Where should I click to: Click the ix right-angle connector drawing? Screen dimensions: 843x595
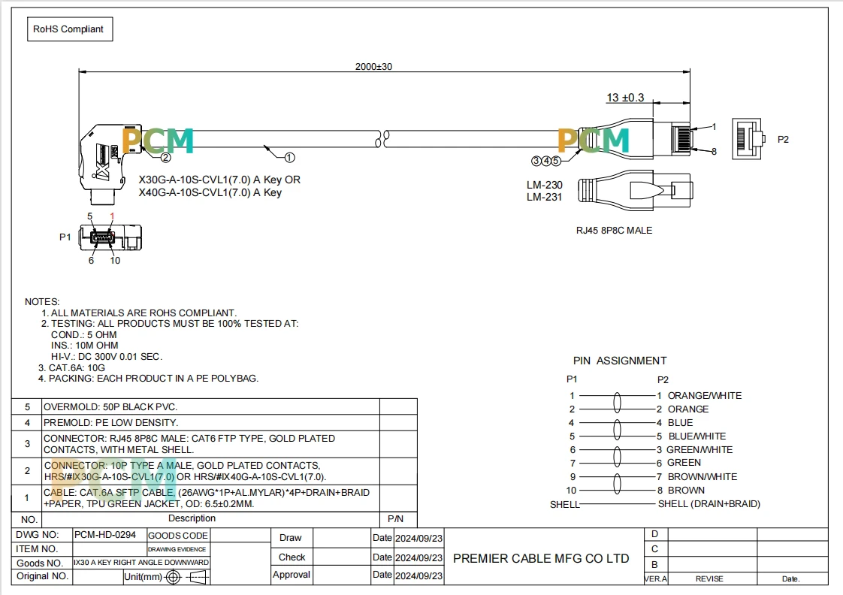[x=110, y=164]
